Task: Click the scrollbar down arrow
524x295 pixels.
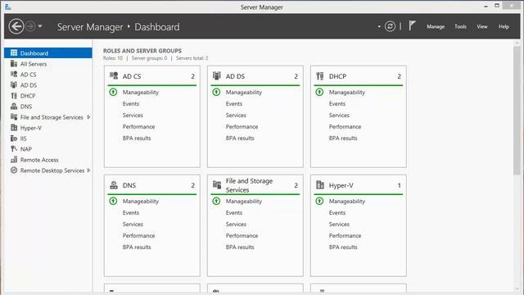Action: 517,288
